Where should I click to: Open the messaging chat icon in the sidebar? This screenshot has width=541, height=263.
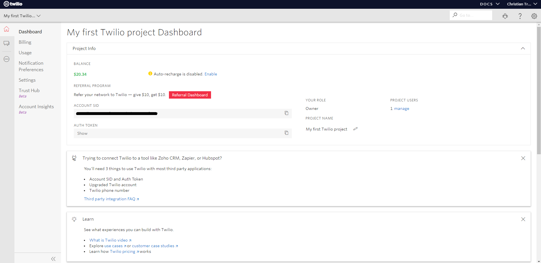(x=6, y=43)
